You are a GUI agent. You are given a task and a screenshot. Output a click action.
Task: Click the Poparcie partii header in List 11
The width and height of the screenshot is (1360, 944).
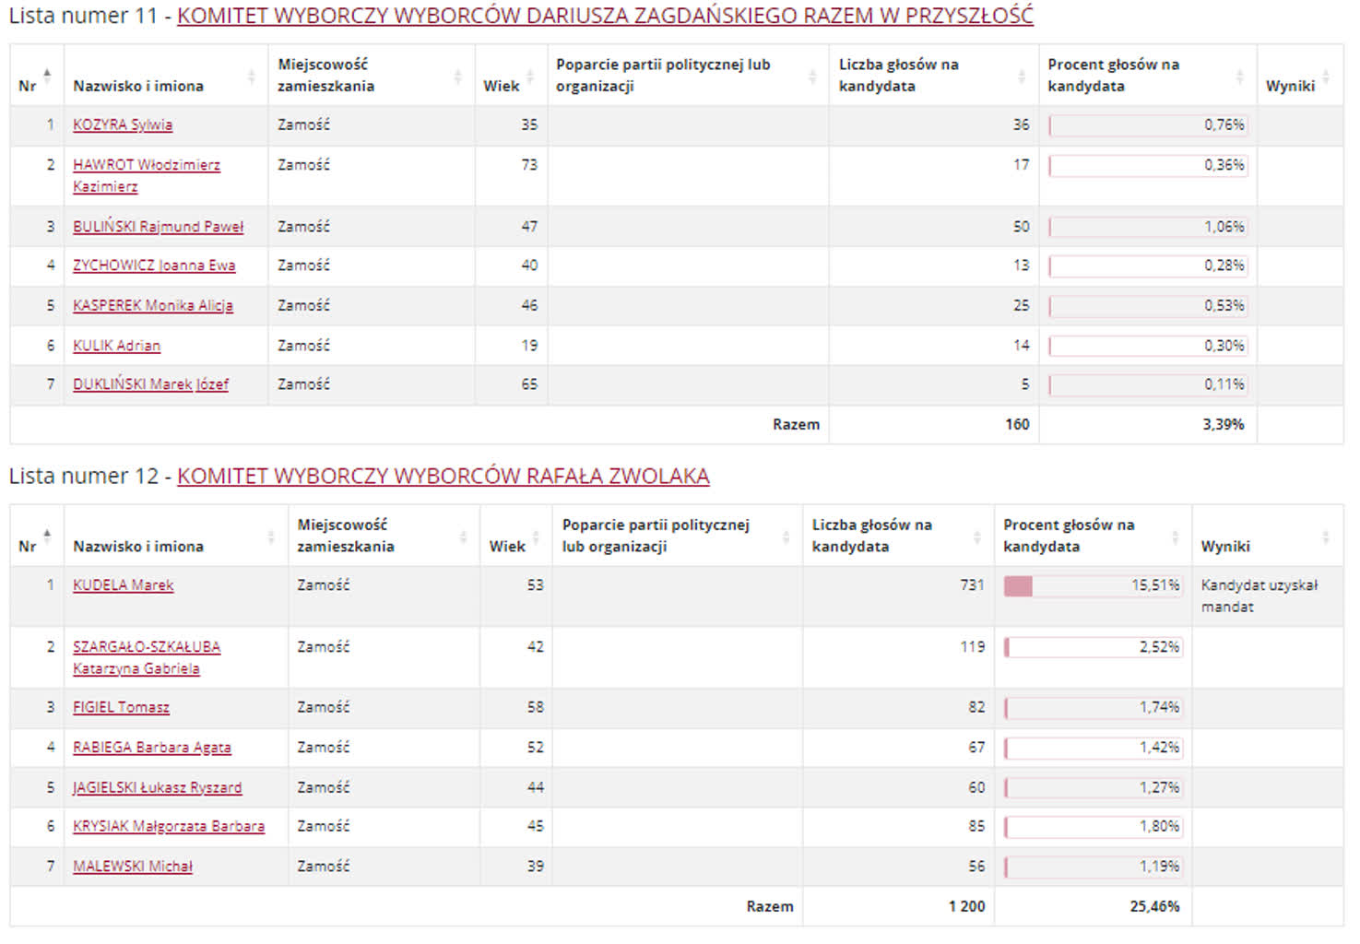click(663, 75)
